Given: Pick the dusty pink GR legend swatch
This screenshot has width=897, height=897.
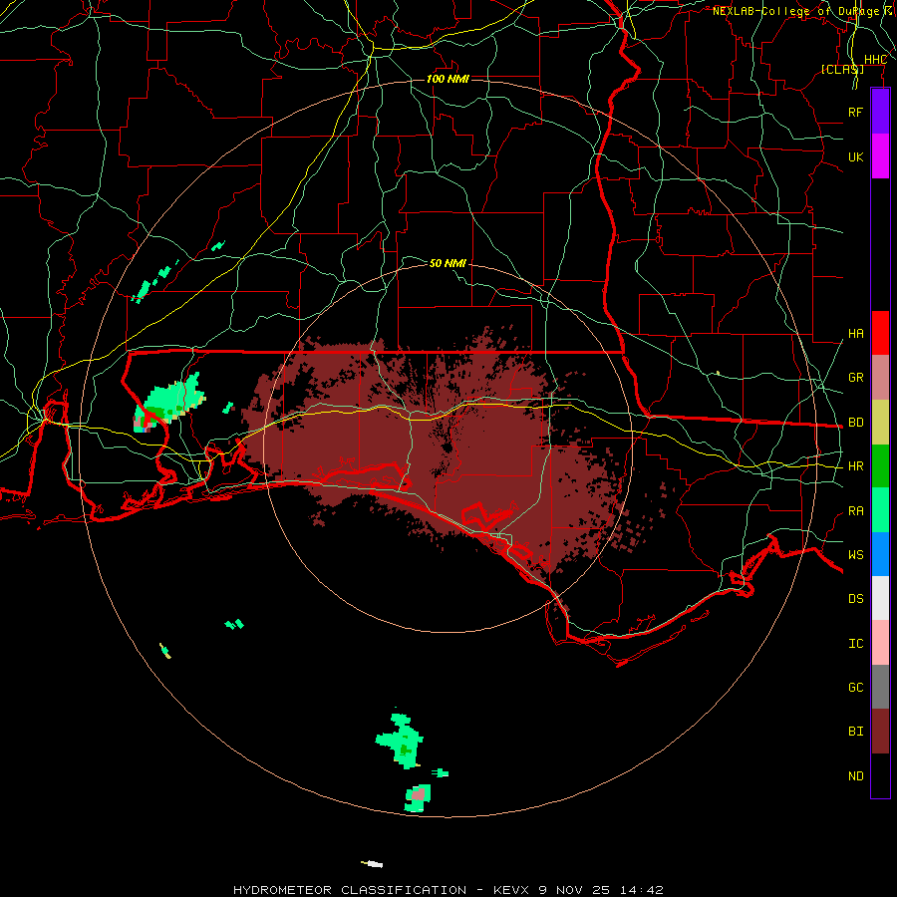Looking at the screenshot, I should [x=880, y=378].
